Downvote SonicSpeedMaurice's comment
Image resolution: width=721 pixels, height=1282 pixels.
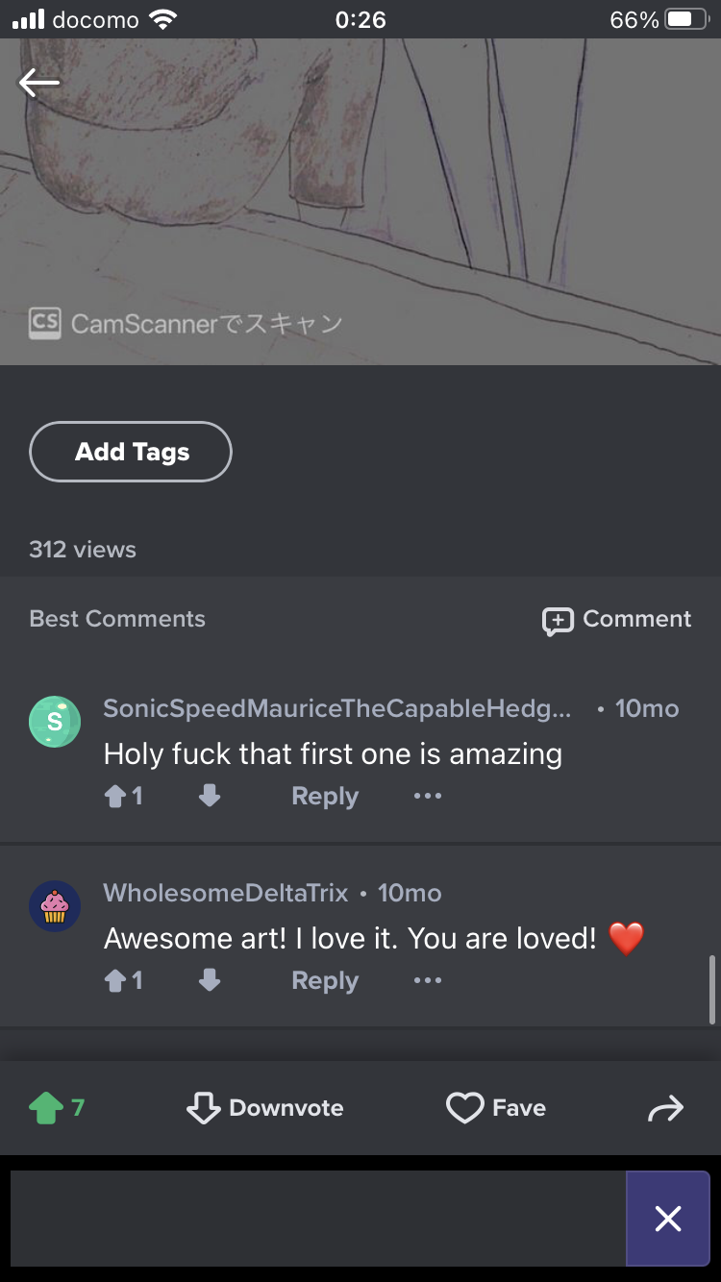210,797
